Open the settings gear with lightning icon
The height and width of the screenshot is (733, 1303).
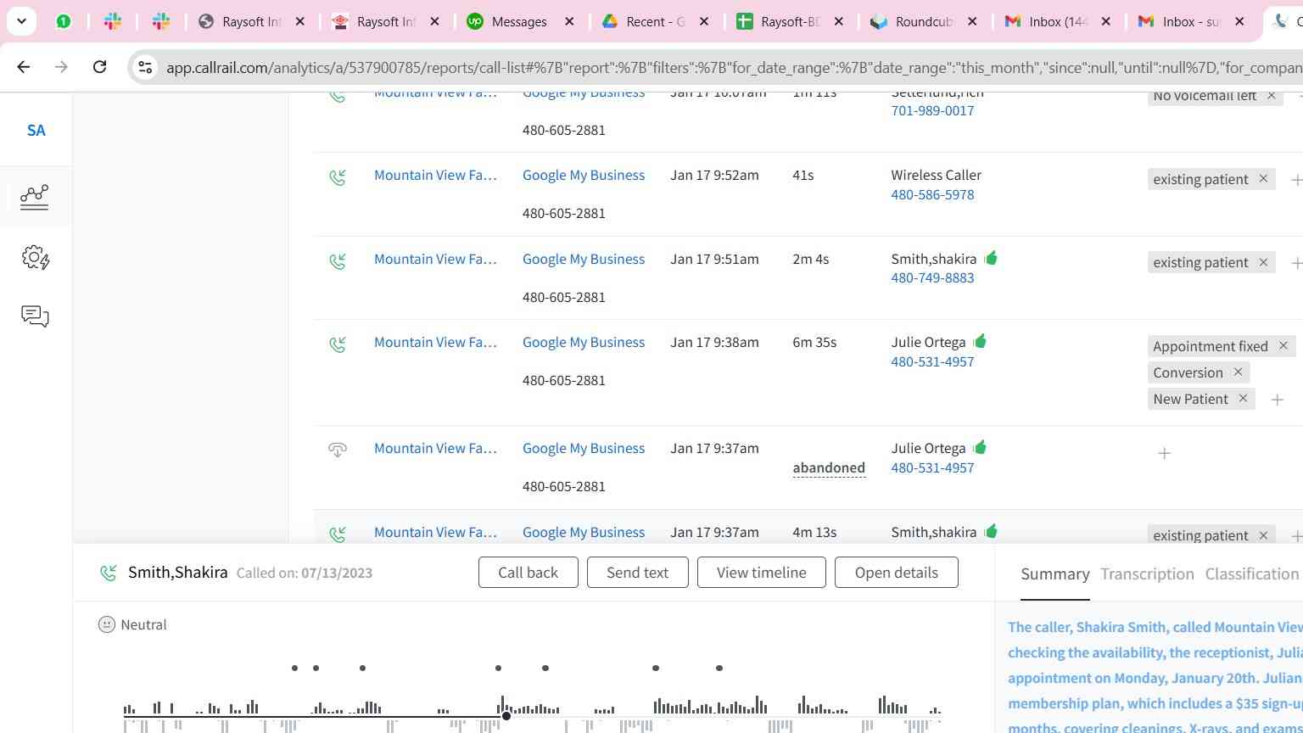[x=36, y=257]
